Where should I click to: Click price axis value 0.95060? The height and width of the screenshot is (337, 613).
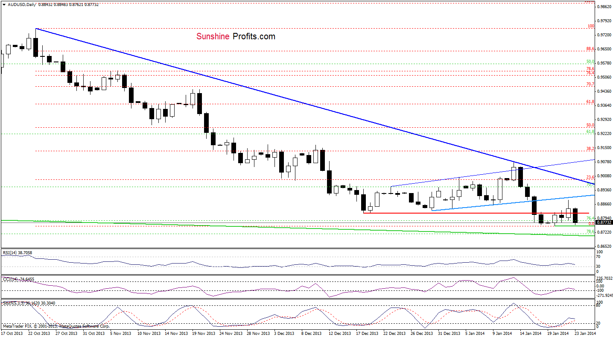point(604,77)
